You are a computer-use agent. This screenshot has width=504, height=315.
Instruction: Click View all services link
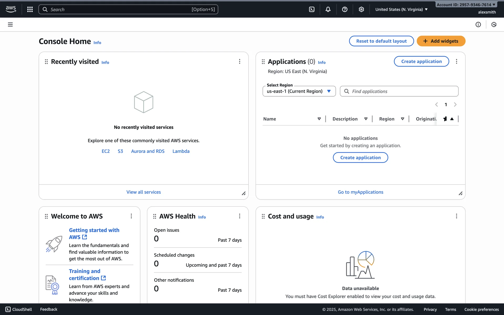pyautogui.click(x=144, y=192)
